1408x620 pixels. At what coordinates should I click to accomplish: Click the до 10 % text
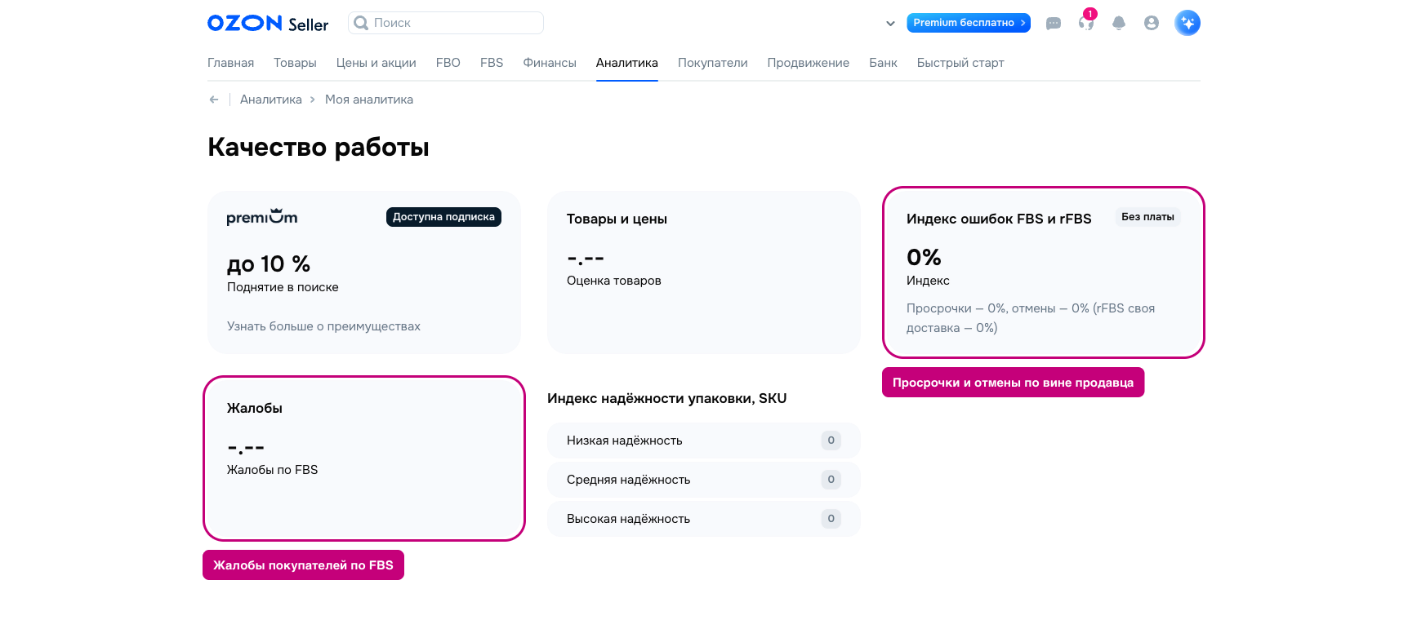(269, 264)
